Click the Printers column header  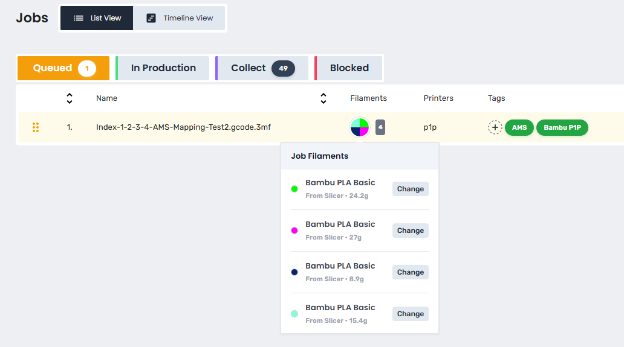pyautogui.click(x=438, y=98)
